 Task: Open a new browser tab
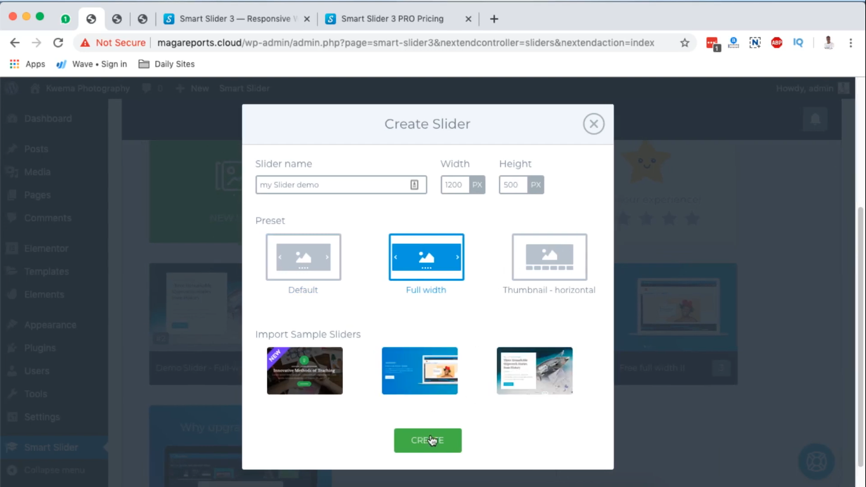pyautogui.click(x=494, y=19)
